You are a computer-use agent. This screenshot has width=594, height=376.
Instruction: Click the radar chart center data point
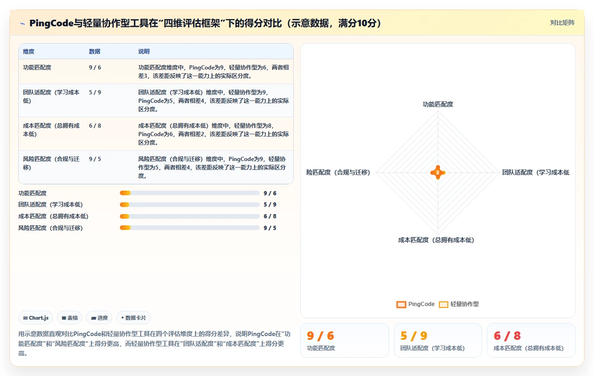point(438,173)
